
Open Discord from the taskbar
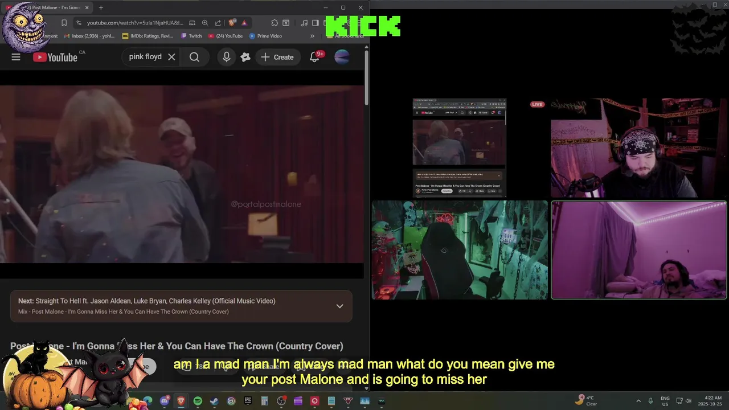click(x=165, y=401)
